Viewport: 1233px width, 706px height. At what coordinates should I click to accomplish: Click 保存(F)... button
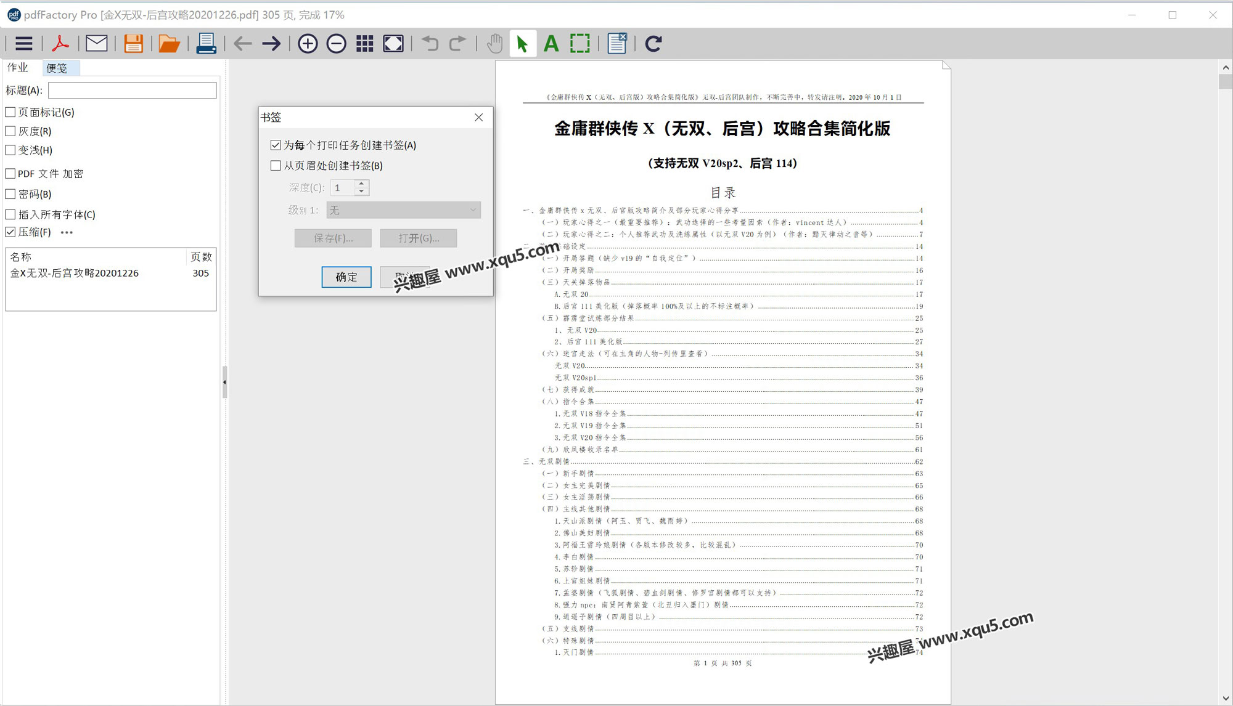(x=333, y=238)
